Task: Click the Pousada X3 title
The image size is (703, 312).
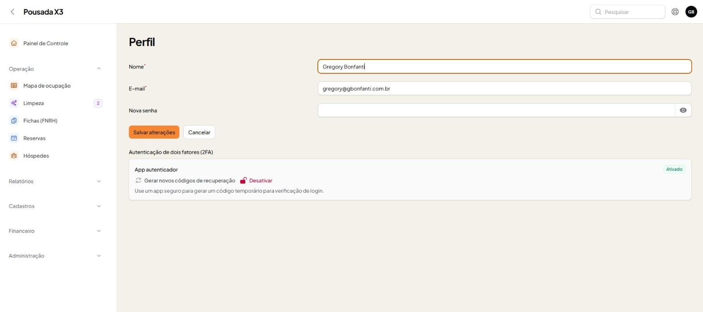Action: 43,12
